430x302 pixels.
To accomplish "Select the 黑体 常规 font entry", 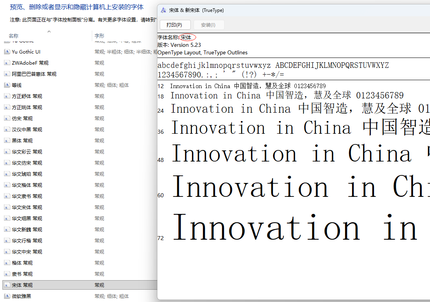I will tap(22, 140).
